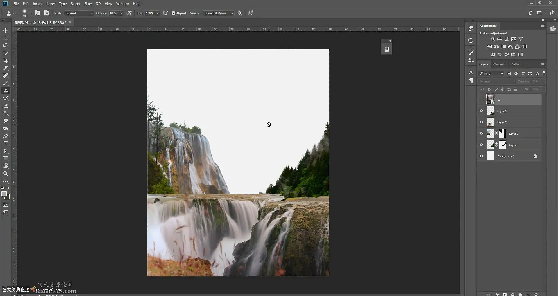This screenshot has height=296, width=558.
Task: Select the Move tool
Action: tap(6, 30)
